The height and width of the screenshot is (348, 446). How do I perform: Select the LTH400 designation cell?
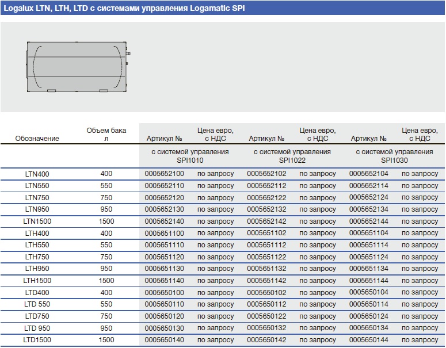(x=37, y=233)
